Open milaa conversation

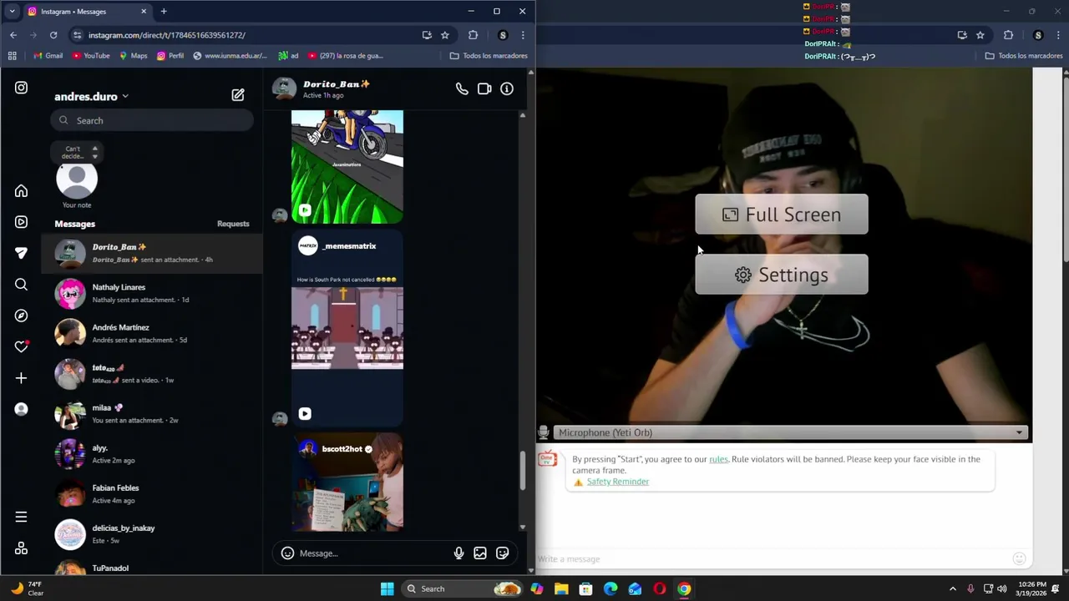(152, 414)
